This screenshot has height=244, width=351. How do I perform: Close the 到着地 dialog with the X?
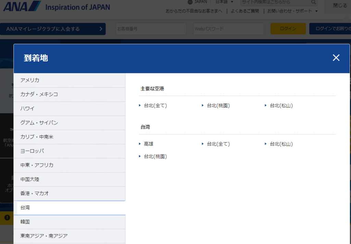click(x=336, y=58)
